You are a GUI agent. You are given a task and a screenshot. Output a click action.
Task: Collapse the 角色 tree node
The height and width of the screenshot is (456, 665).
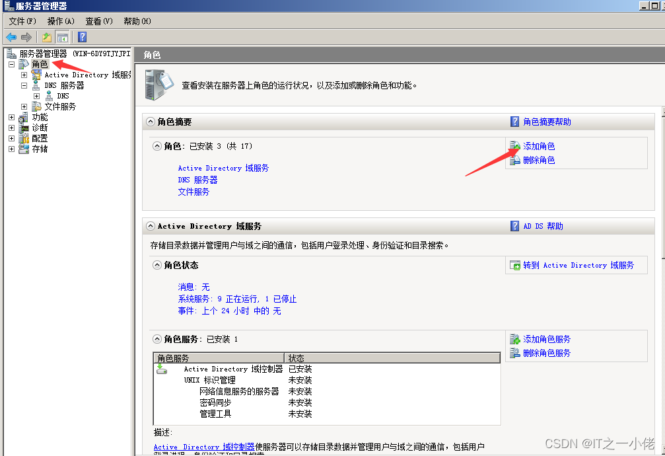click(x=11, y=65)
